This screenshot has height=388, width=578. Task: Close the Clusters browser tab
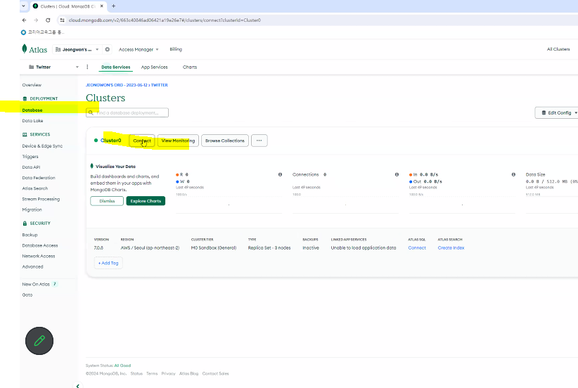(102, 6)
